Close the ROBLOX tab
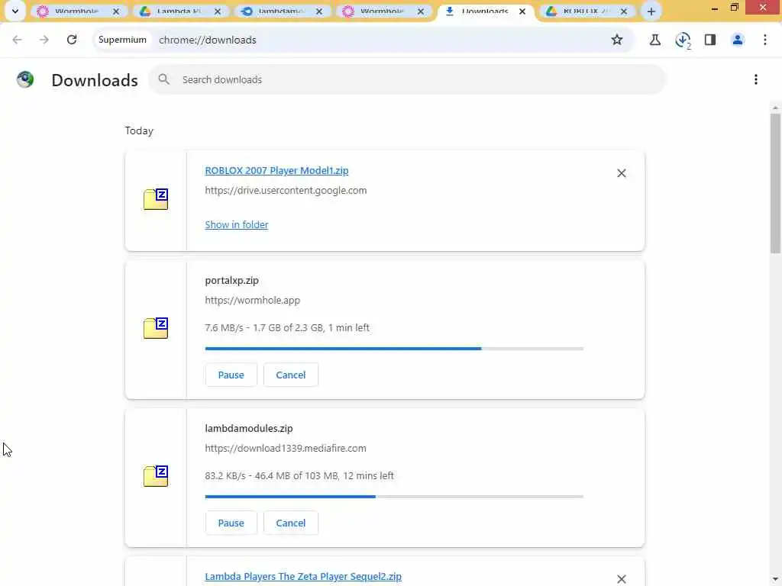The image size is (782, 586). (623, 11)
